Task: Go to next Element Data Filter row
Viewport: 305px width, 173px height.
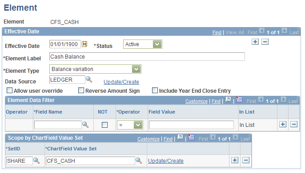Action: click(284, 100)
